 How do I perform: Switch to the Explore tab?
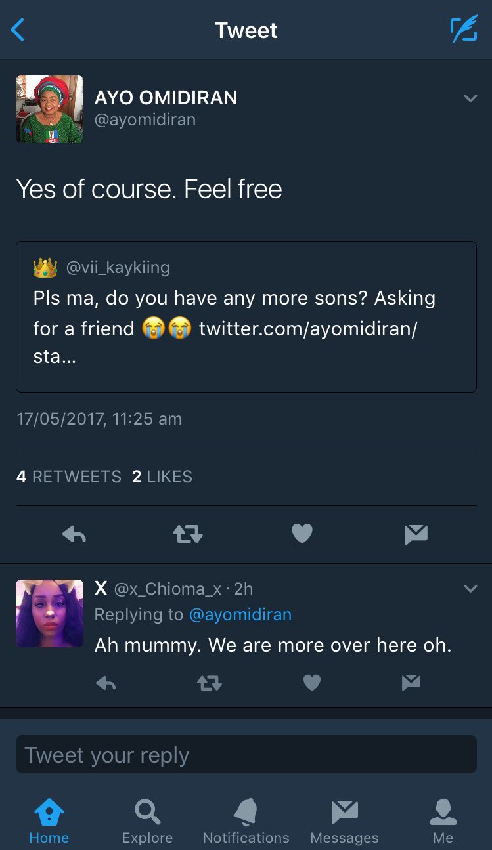pyautogui.click(x=147, y=820)
